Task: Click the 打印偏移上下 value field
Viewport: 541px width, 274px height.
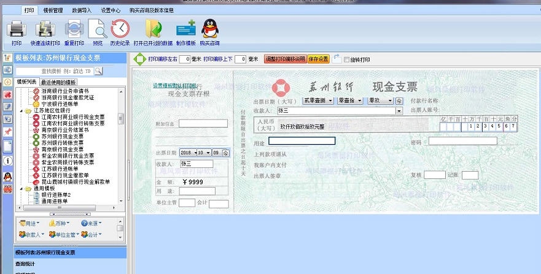Action: [x=240, y=59]
